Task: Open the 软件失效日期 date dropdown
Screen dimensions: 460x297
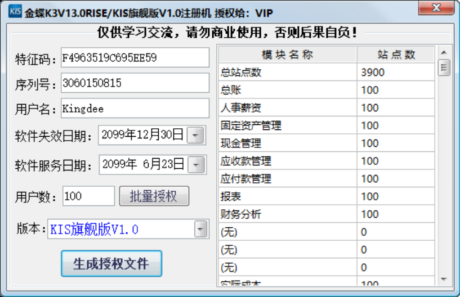Action: pos(195,135)
